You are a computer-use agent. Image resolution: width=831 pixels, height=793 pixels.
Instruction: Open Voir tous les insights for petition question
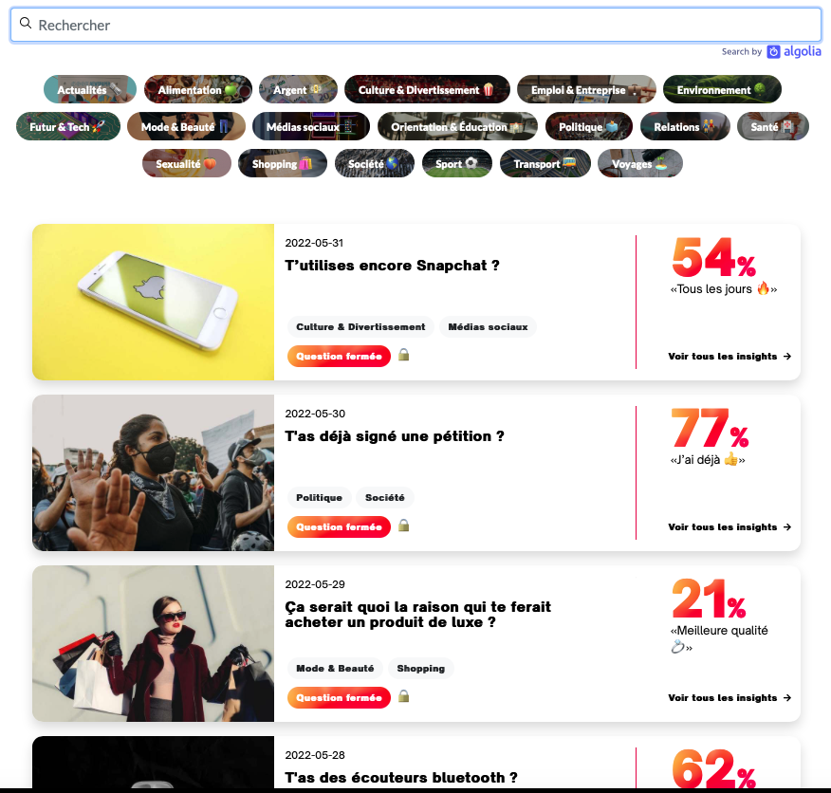(x=729, y=526)
